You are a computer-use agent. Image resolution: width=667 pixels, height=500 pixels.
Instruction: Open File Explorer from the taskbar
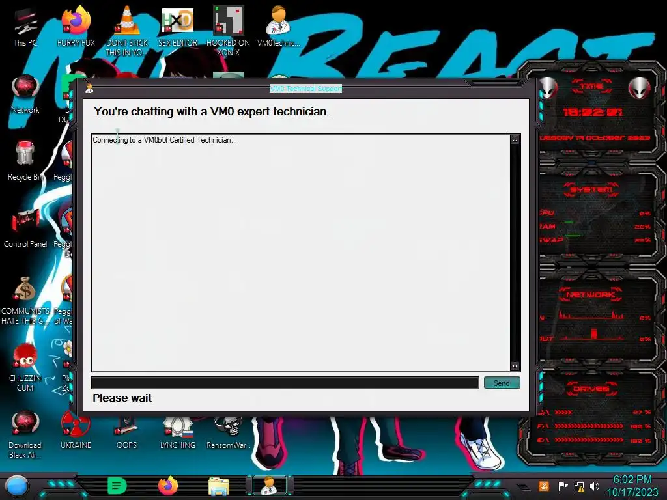(x=219, y=486)
